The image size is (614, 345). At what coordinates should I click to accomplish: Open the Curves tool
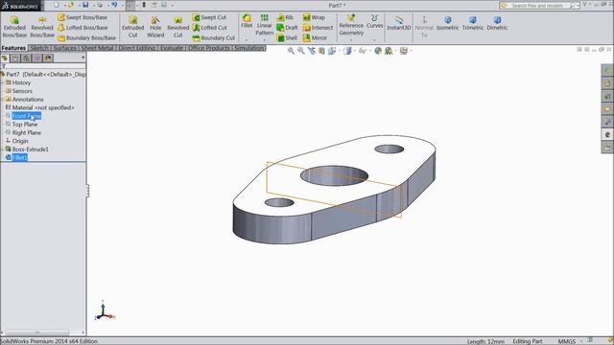[374, 21]
